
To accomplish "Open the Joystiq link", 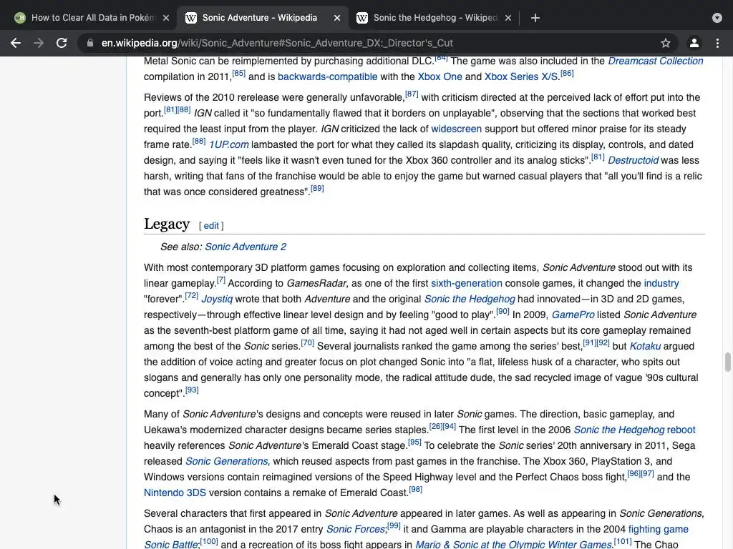I will 217,299.
